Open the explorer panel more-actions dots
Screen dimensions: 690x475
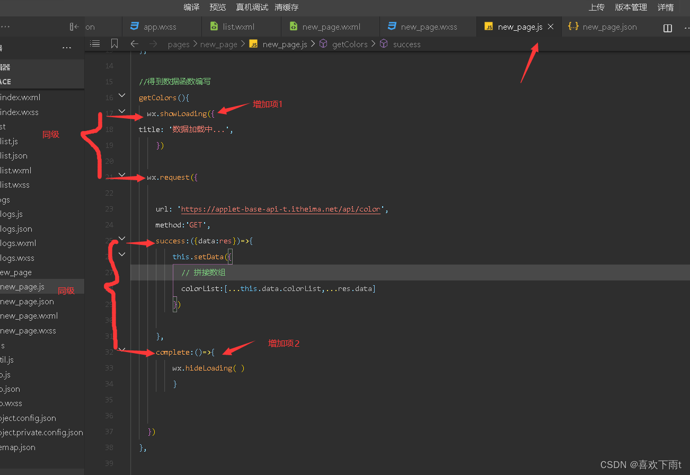[x=67, y=48]
